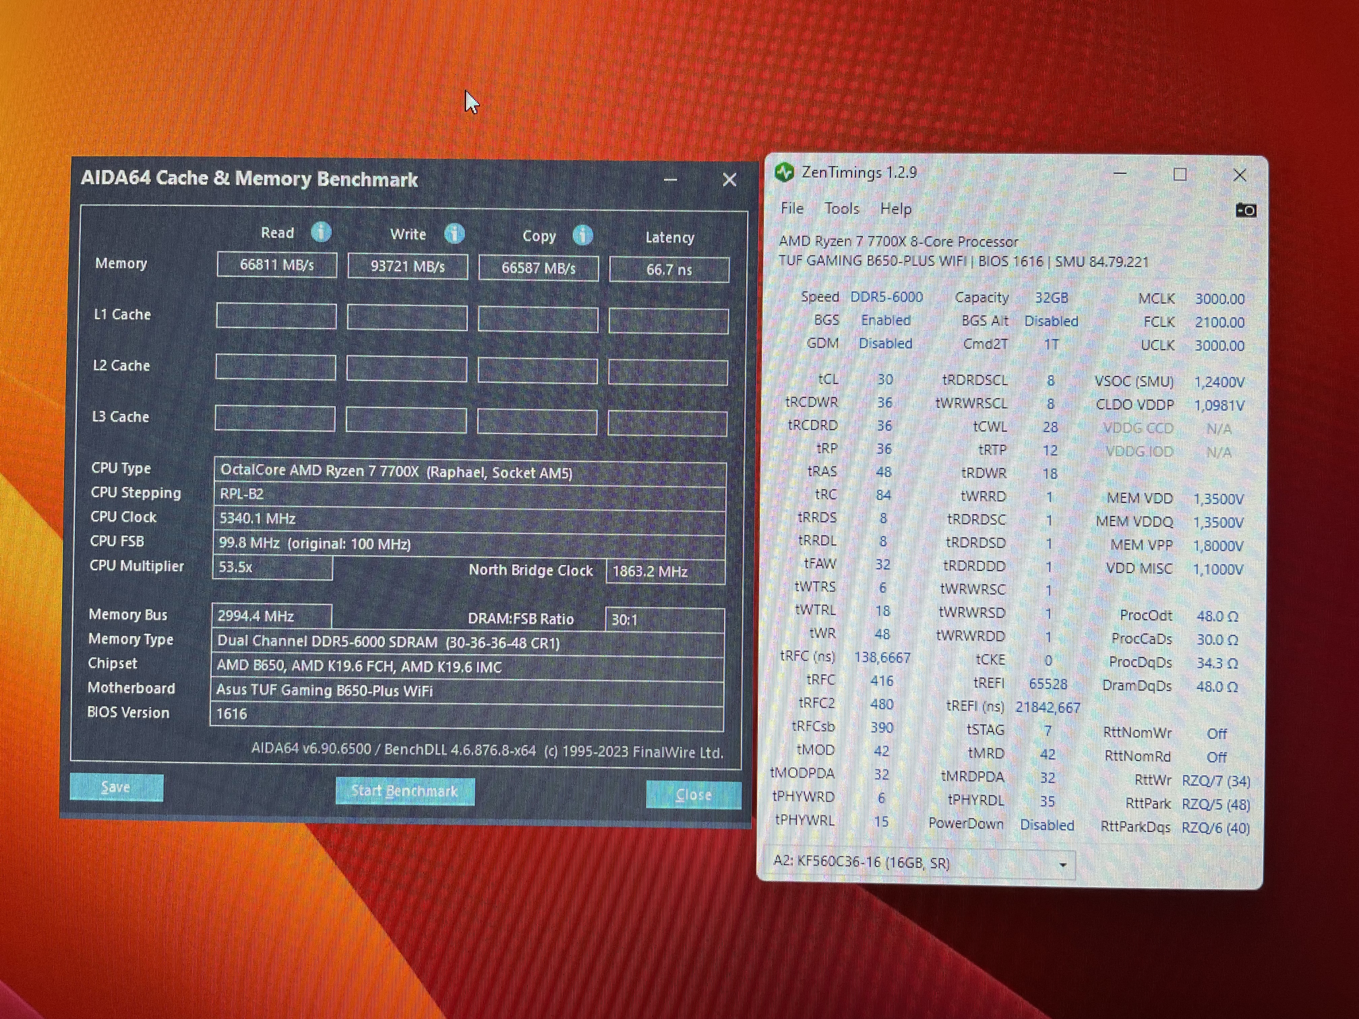Open the Tools menu in ZenTimings
Screen dimensions: 1359x1019
(842, 209)
